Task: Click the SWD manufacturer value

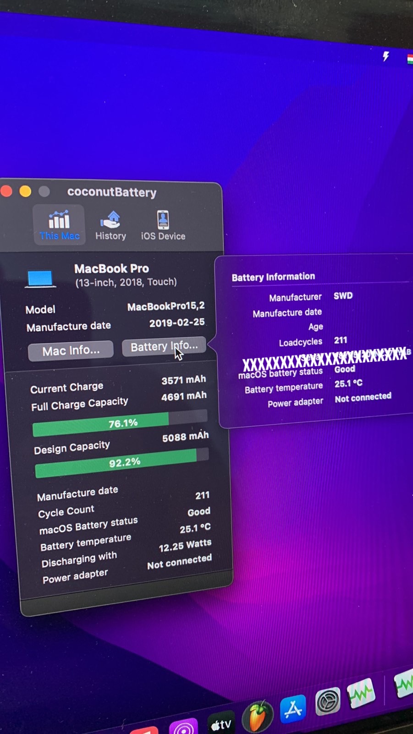Action: [343, 295]
